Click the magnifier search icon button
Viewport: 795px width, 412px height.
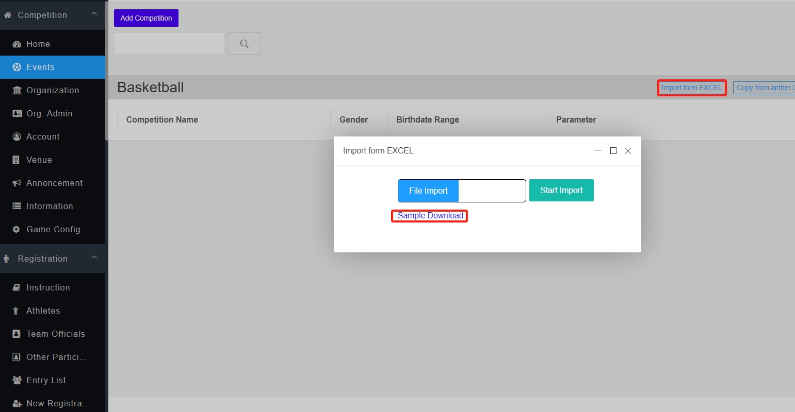244,44
